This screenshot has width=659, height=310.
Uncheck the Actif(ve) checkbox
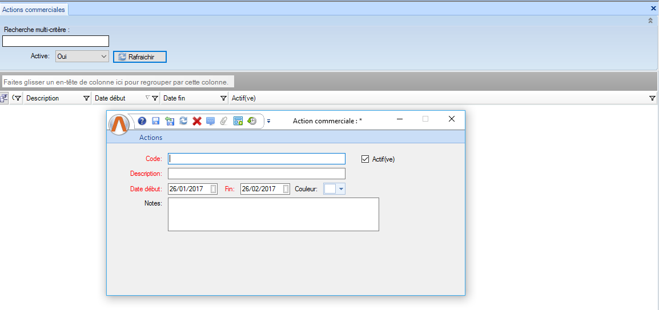point(365,159)
